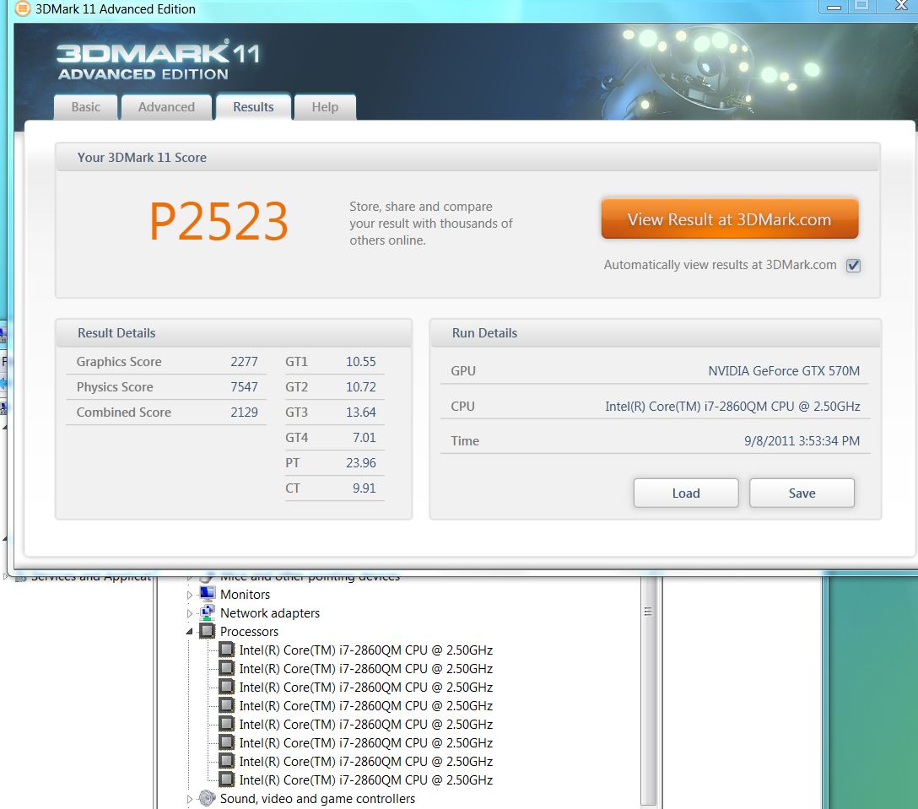
Task: Click the Monitors device icon in Device Manager
Action: pyautogui.click(x=207, y=594)
